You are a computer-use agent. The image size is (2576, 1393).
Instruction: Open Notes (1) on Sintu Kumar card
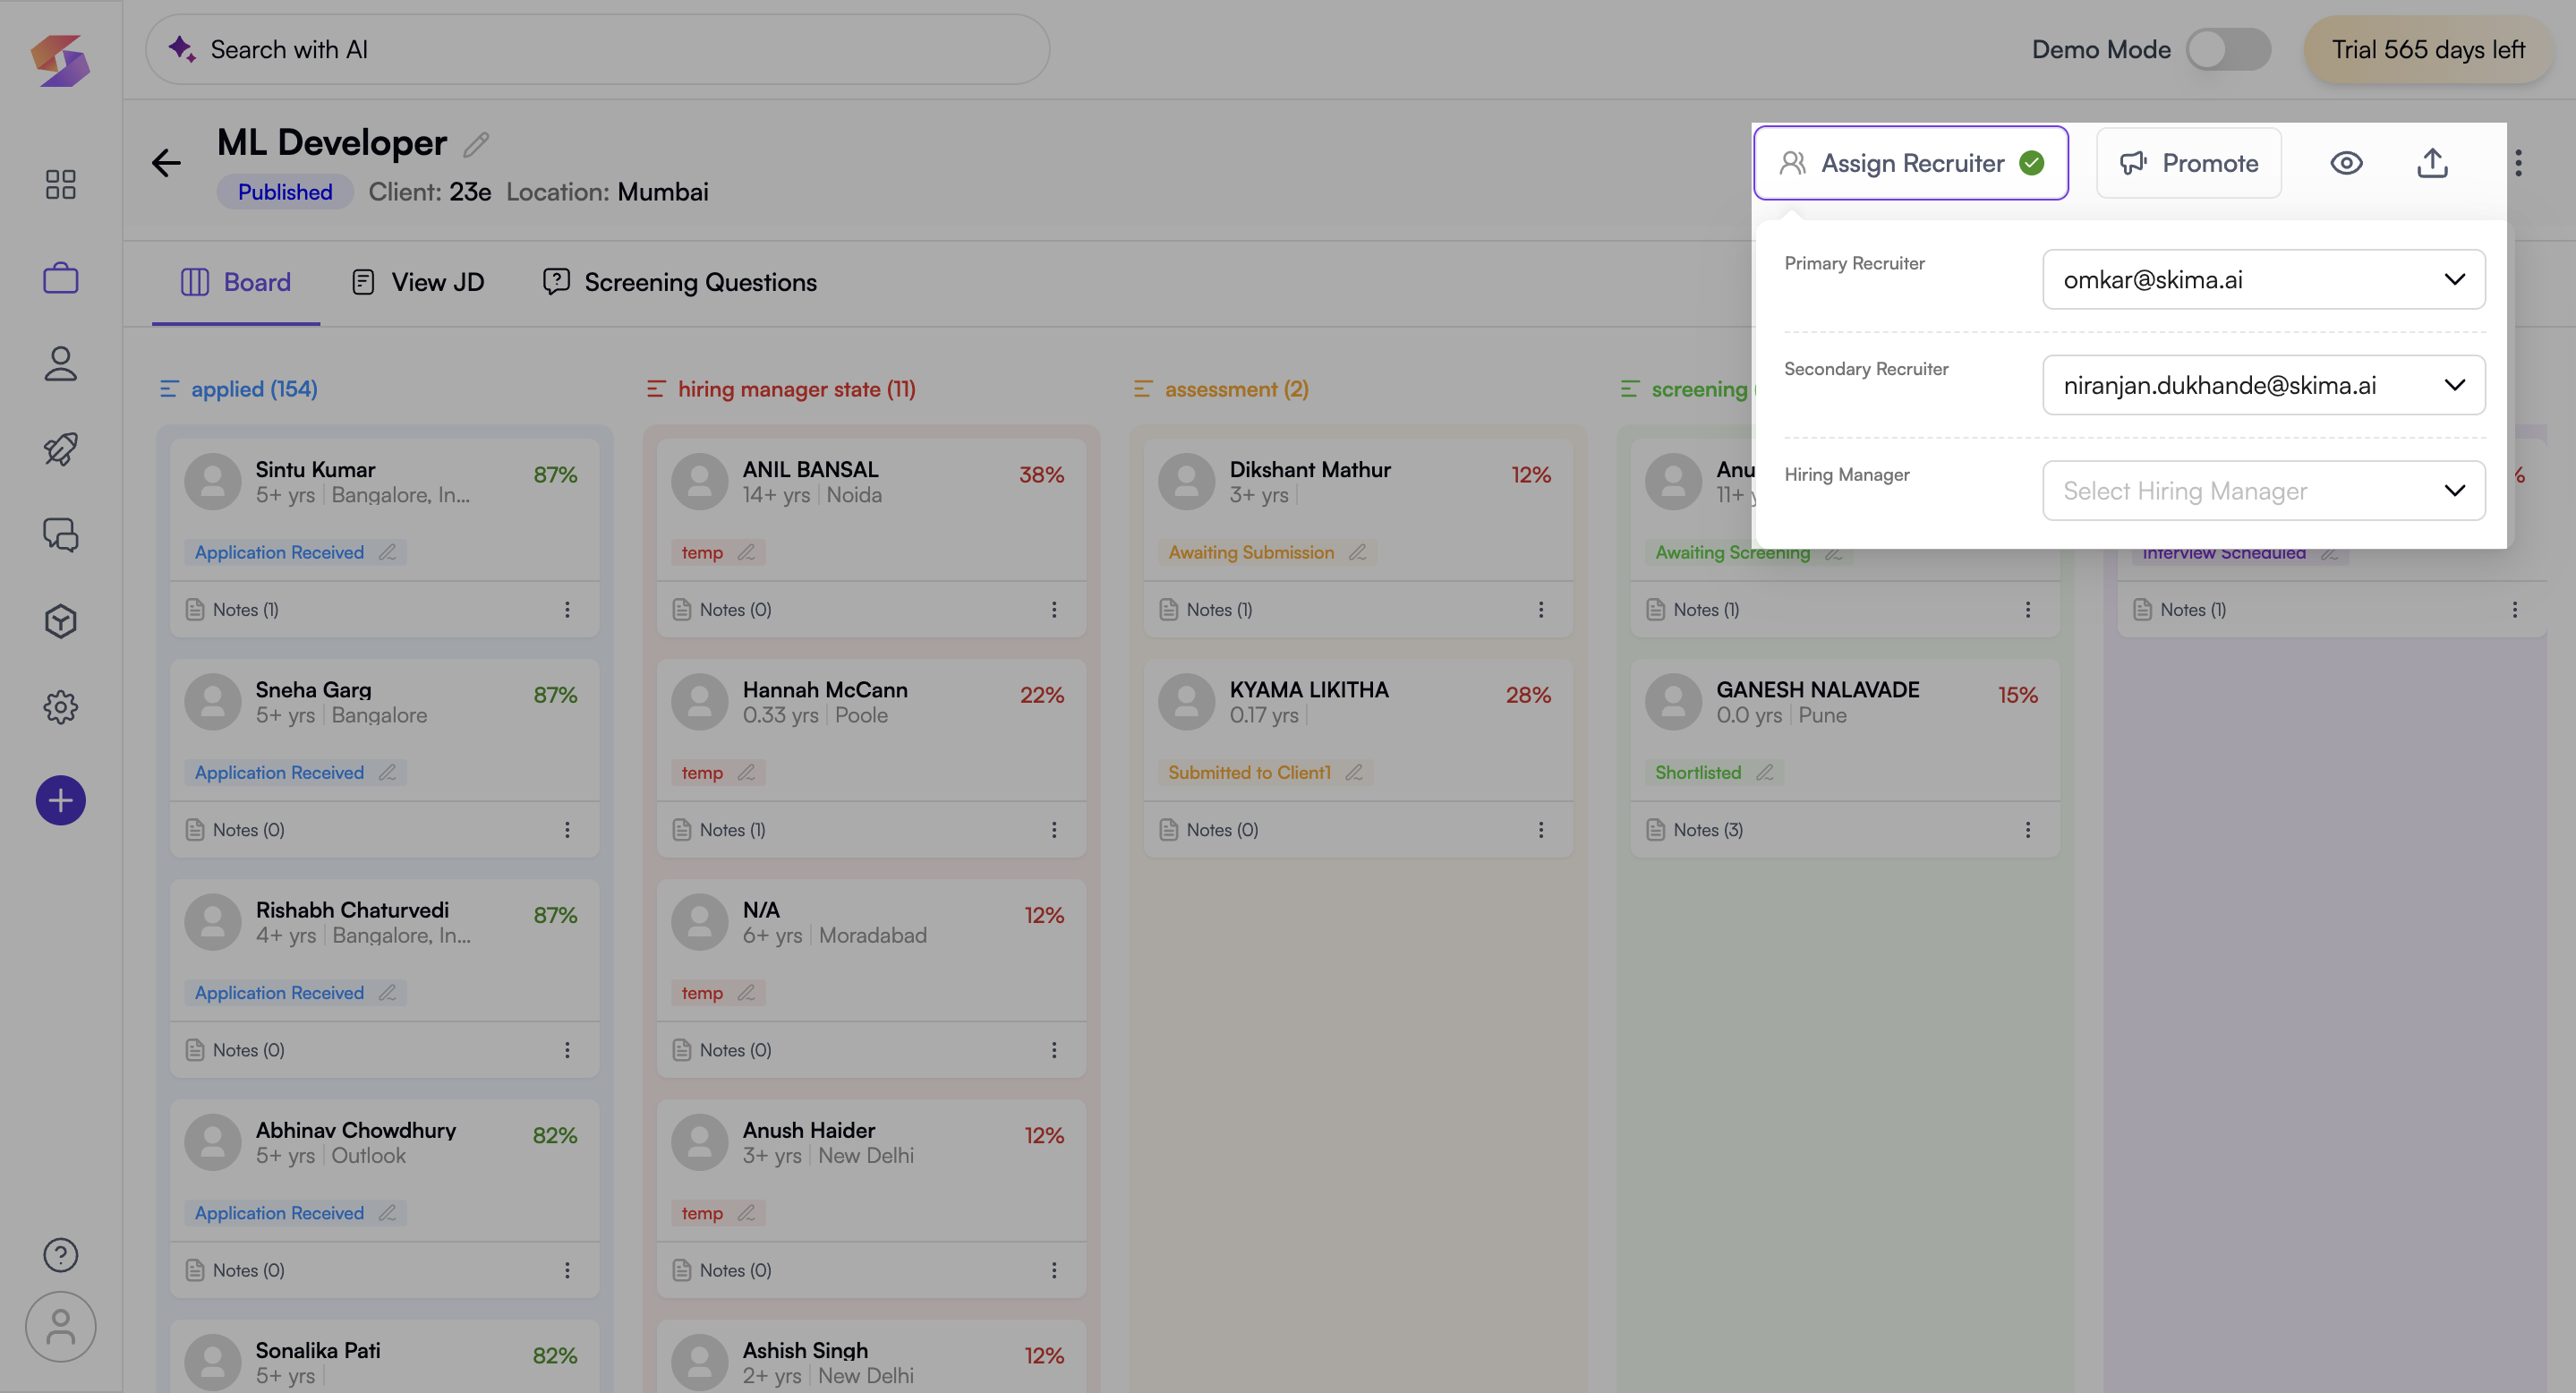click(233, 609)
